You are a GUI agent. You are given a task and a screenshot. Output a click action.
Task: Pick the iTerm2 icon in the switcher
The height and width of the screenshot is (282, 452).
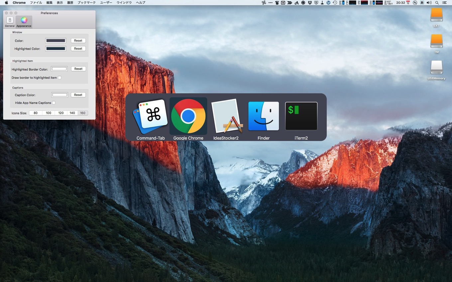pyautogui.click(x=301, y=116)
